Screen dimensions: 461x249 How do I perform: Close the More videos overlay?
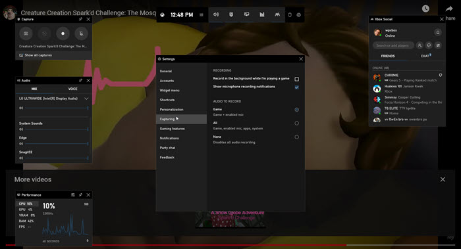443,179
